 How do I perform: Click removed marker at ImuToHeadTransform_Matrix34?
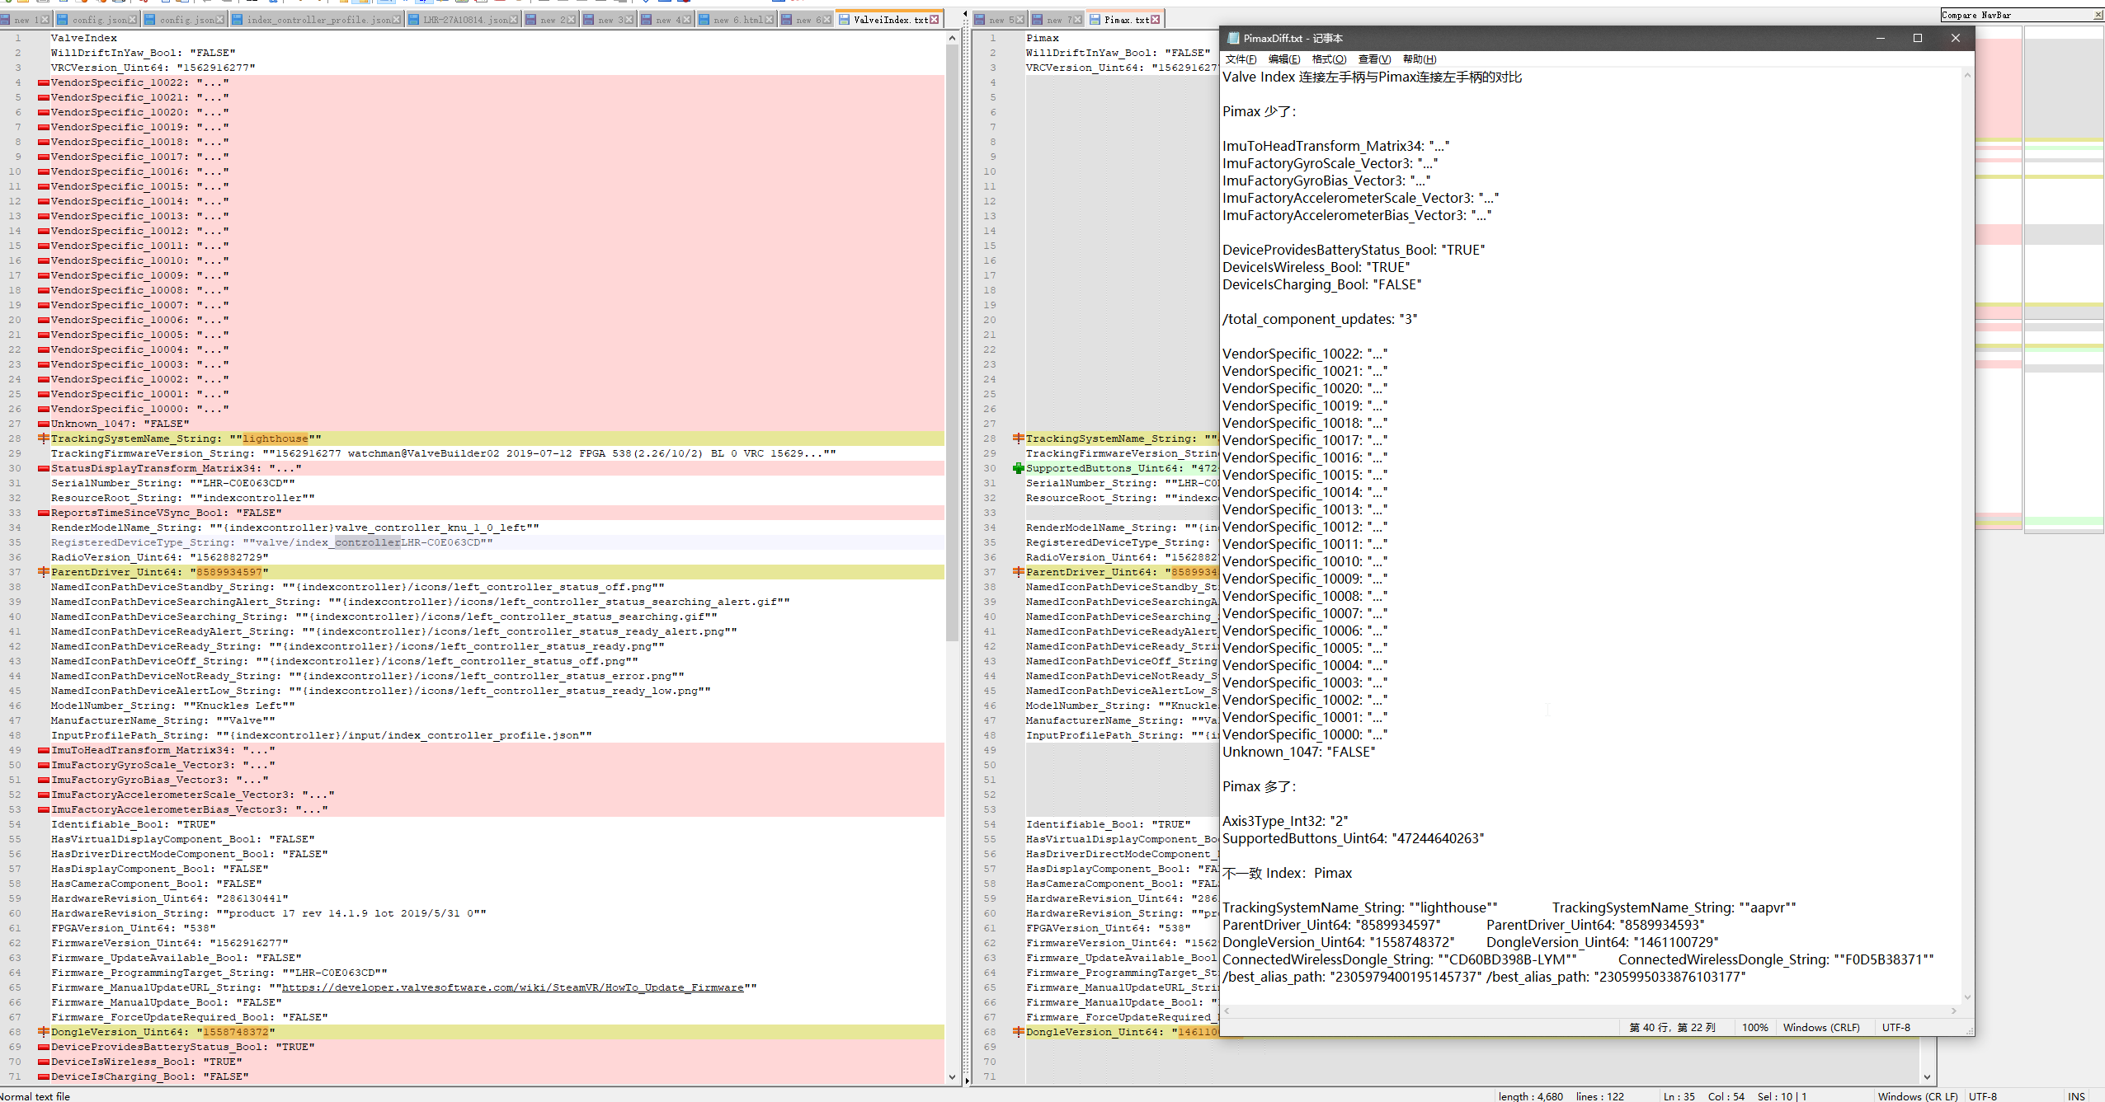pyautogui.click(x=43, y=750)
